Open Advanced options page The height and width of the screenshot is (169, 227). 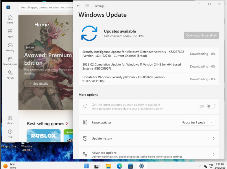(x=149, y=153)
